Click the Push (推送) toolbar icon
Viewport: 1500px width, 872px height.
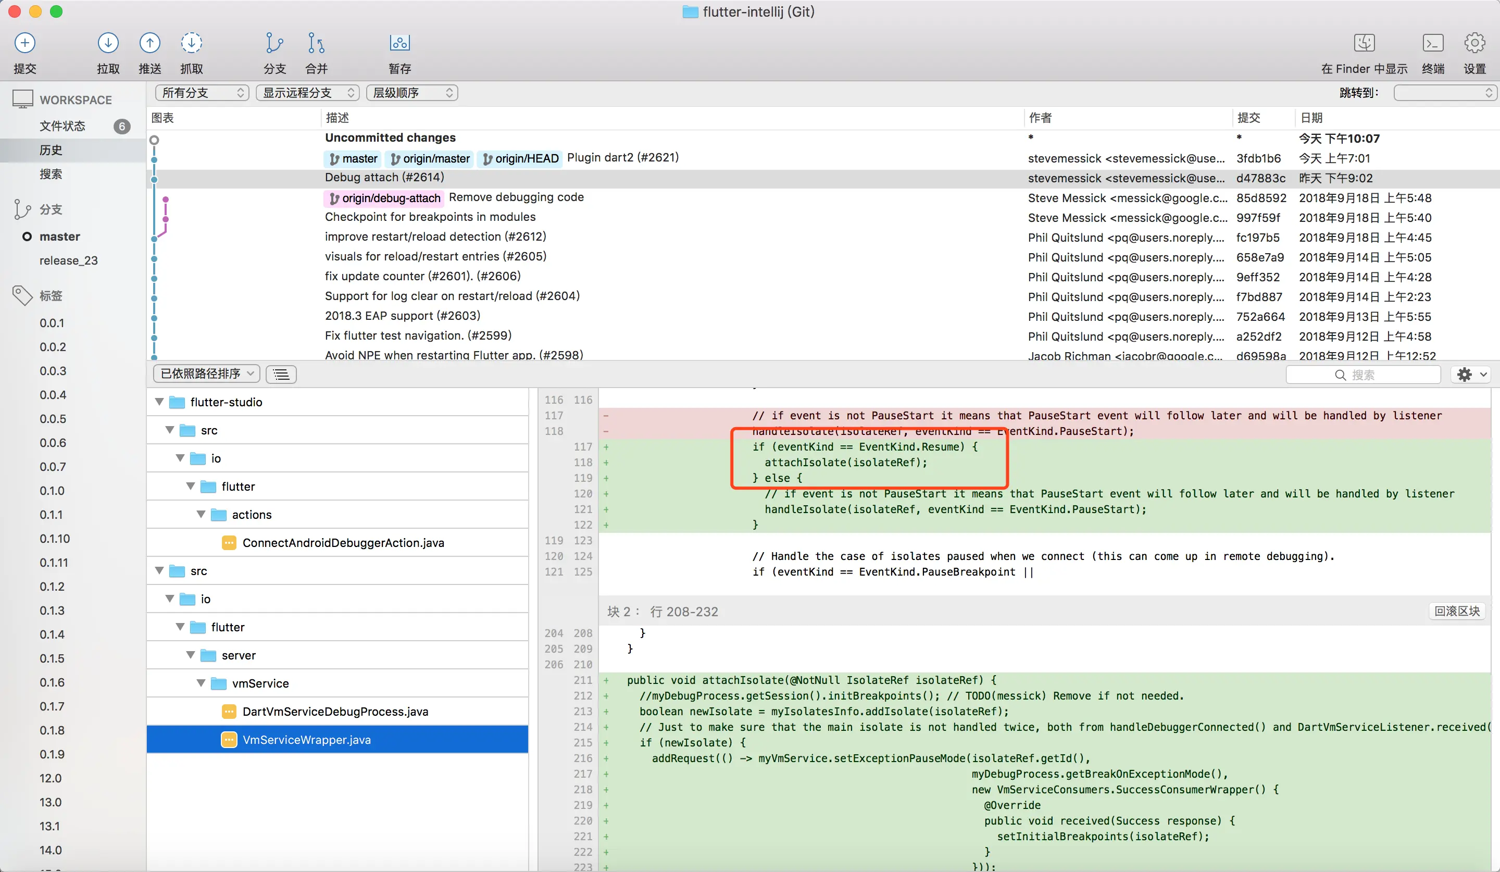tap(149, 43)
